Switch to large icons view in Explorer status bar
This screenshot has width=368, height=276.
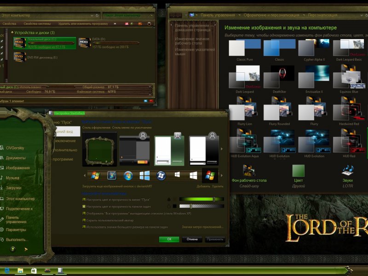(x=151, y=101)
